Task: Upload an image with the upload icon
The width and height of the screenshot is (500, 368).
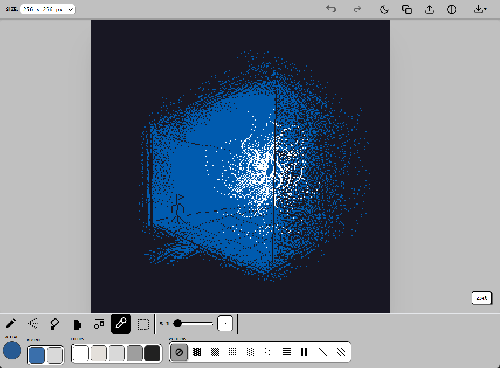Action: [x=429, y=9]
